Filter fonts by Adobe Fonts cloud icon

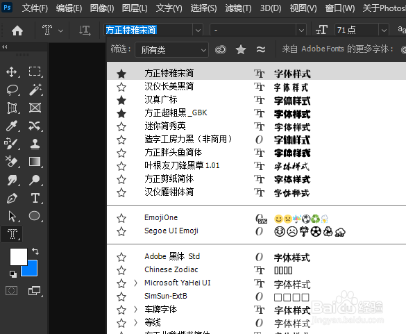click(x=221, y=49)
